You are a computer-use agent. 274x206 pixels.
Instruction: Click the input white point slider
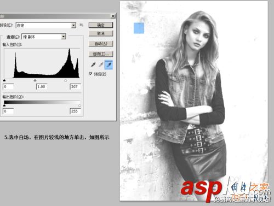coord(66,80)
